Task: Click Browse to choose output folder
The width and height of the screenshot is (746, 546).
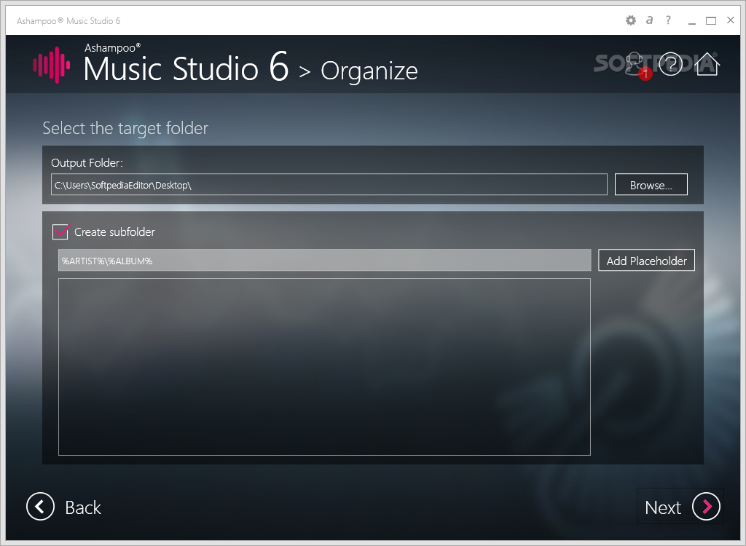Action: [651, 184]
